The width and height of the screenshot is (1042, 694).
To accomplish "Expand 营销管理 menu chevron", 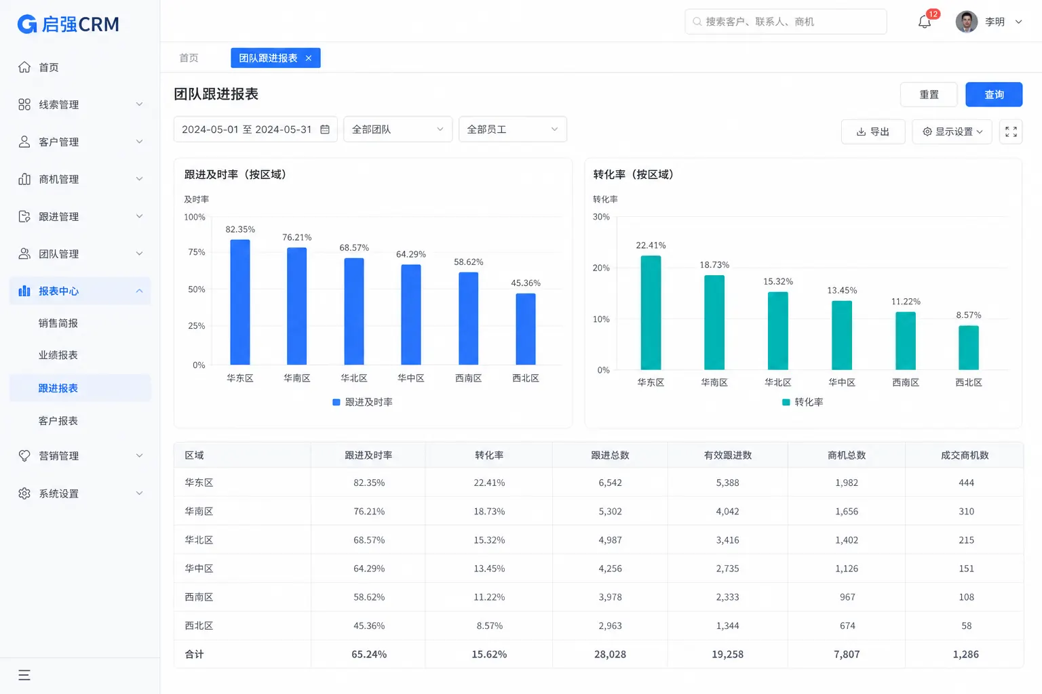I will coord(140,455).
